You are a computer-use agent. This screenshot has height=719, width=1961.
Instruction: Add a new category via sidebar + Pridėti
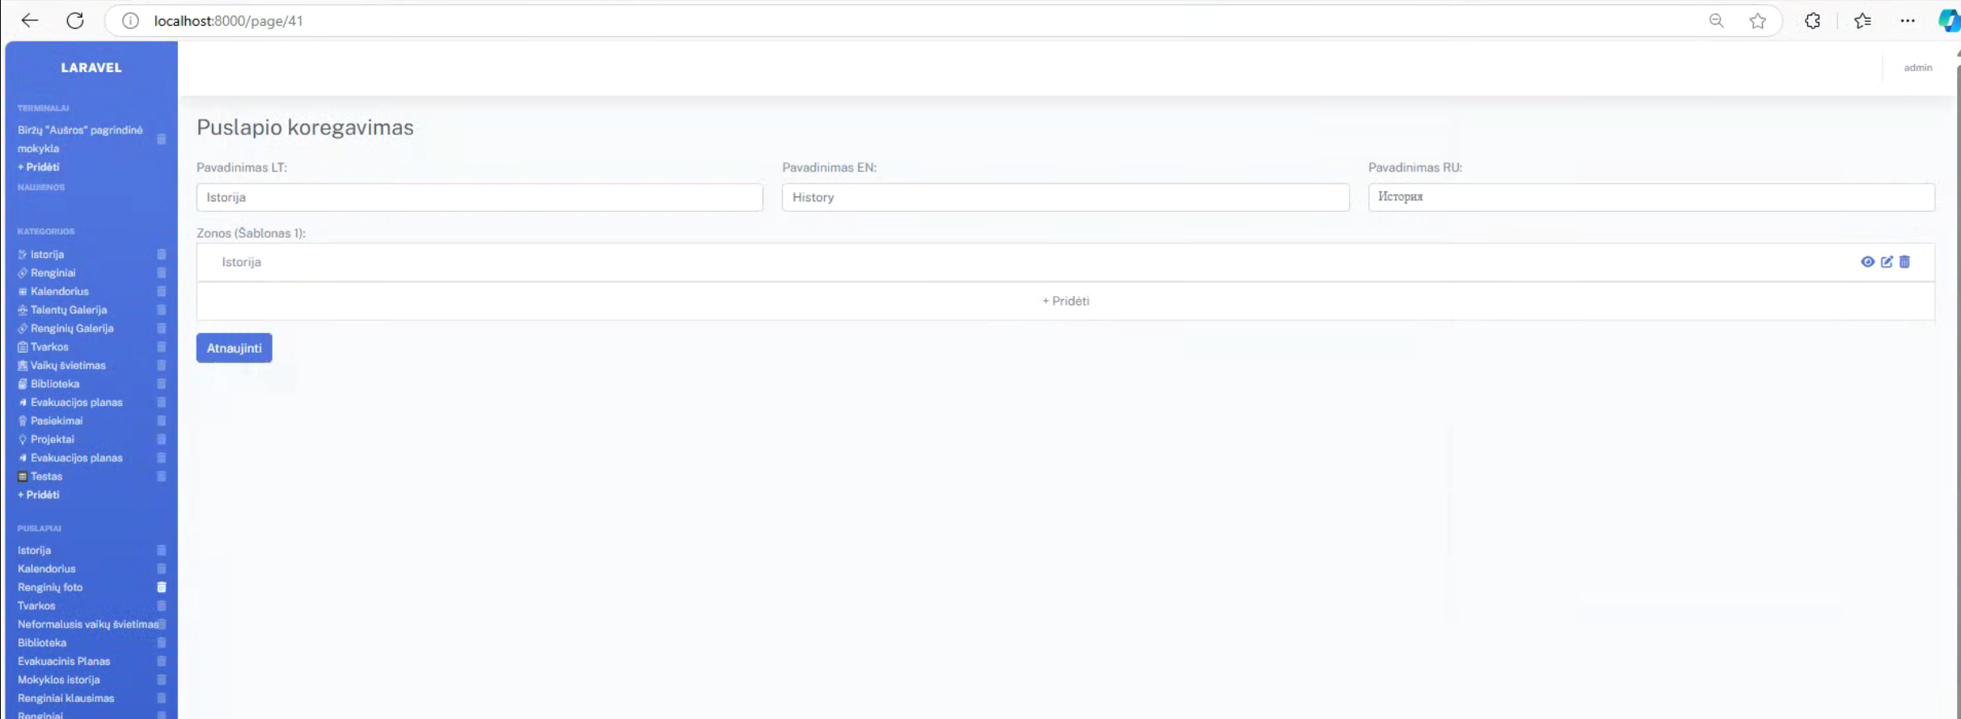pos(39,495)
